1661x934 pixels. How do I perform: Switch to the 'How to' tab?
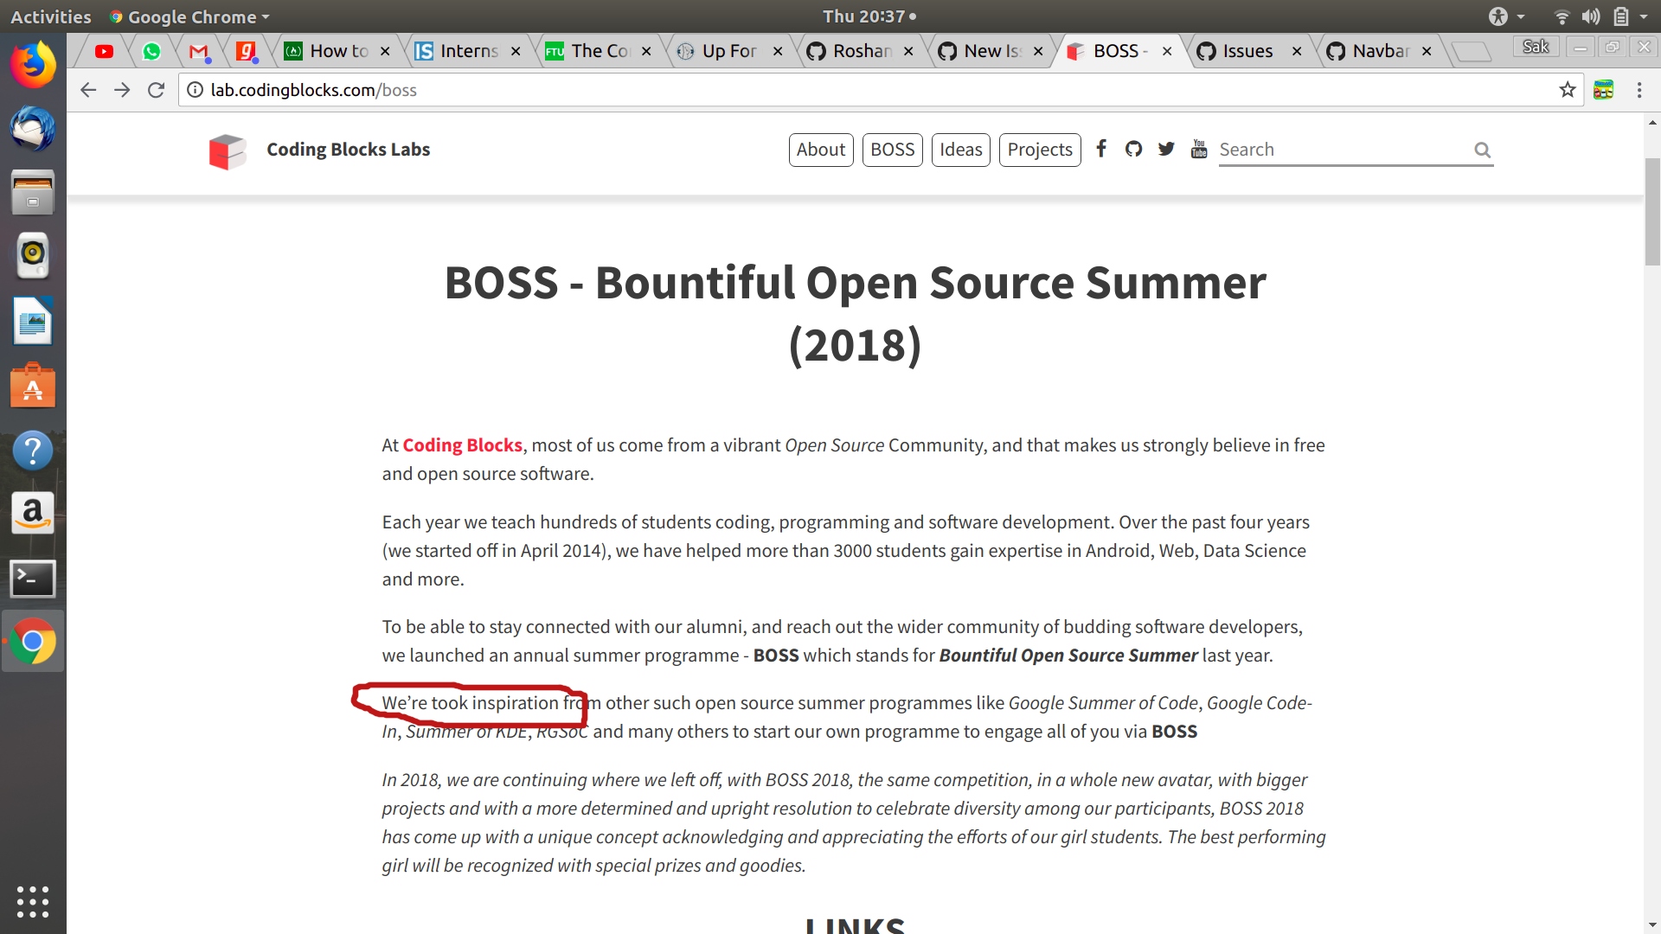coord(337,51)
